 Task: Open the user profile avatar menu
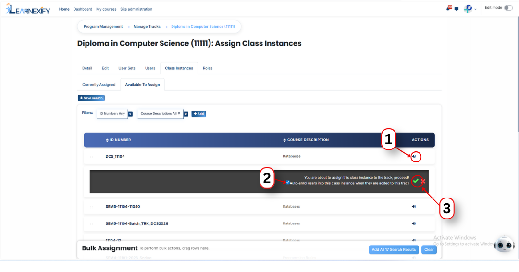(x=468, y=9)
